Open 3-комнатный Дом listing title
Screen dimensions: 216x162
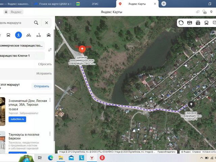28,103
